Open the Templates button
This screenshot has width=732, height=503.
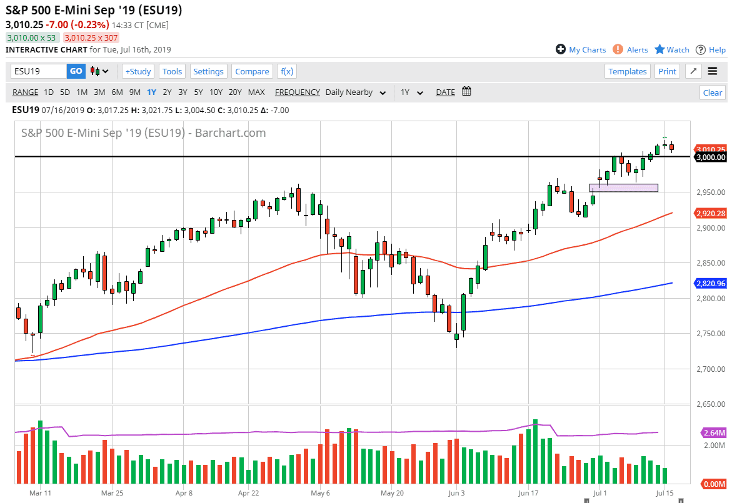tap(627, 71)
